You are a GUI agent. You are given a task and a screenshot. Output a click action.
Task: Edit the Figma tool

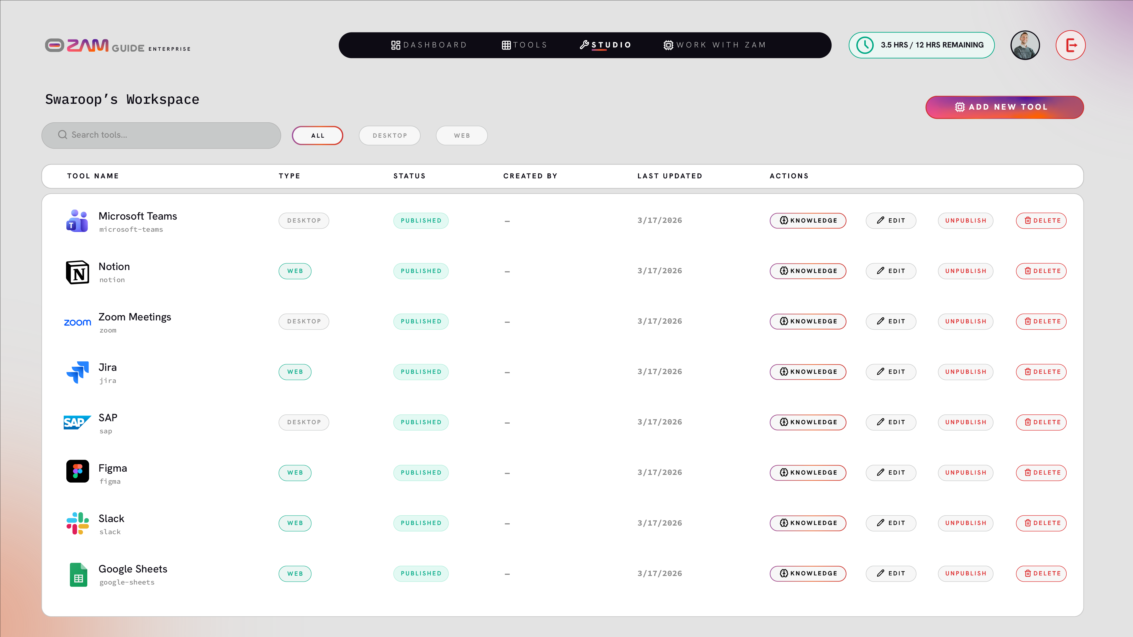pos(891,473)
